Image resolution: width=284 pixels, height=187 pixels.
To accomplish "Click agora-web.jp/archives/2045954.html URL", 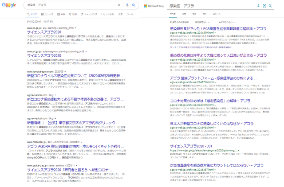I will click(192, 128).
